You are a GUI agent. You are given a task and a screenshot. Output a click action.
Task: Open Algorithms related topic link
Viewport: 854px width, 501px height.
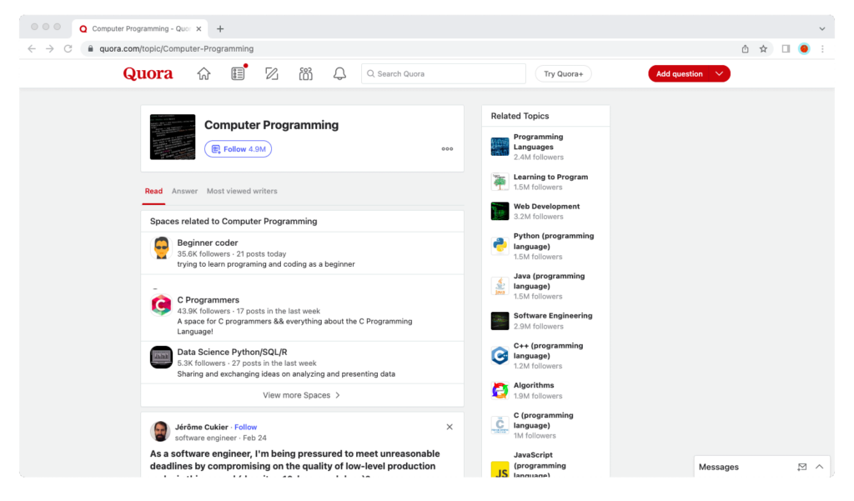[534, 386]
